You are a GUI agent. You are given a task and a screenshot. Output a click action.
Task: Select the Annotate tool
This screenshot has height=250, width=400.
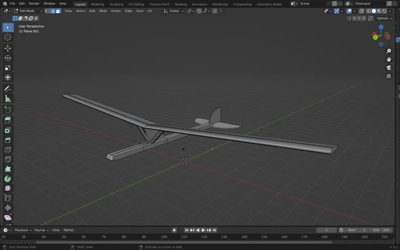tap(8, 89)
